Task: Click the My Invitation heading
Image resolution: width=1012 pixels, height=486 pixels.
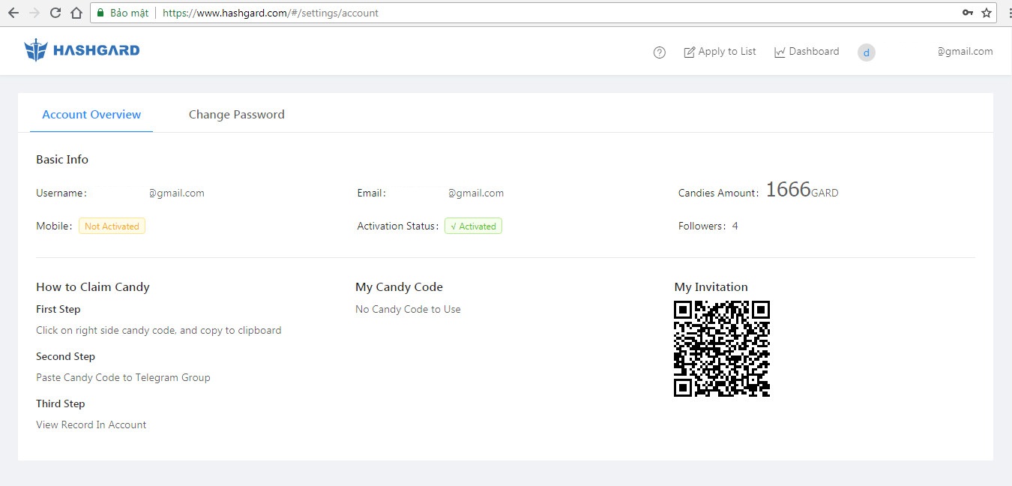Action: click(x=711, y=287)
